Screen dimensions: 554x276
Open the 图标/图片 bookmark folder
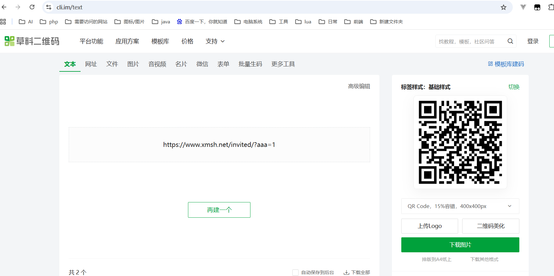click(x=130, y=22)
